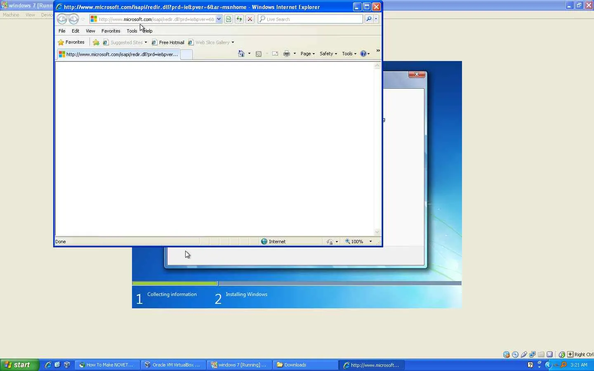
Task: Click the Read Mail envelope icon
Action: click(x=275, y=54)
